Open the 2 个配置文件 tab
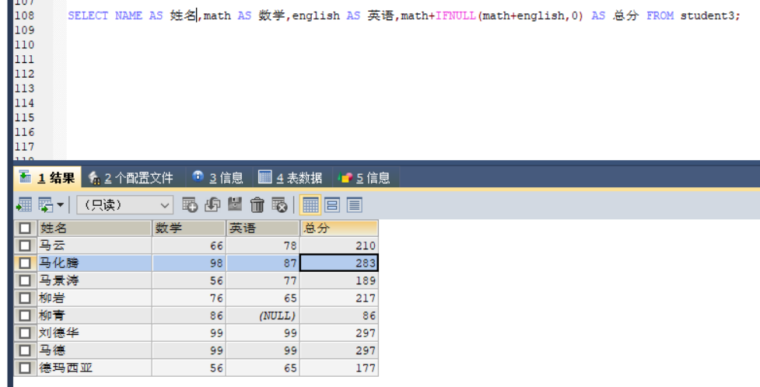 pyautogui.click(x=131, y=178)
